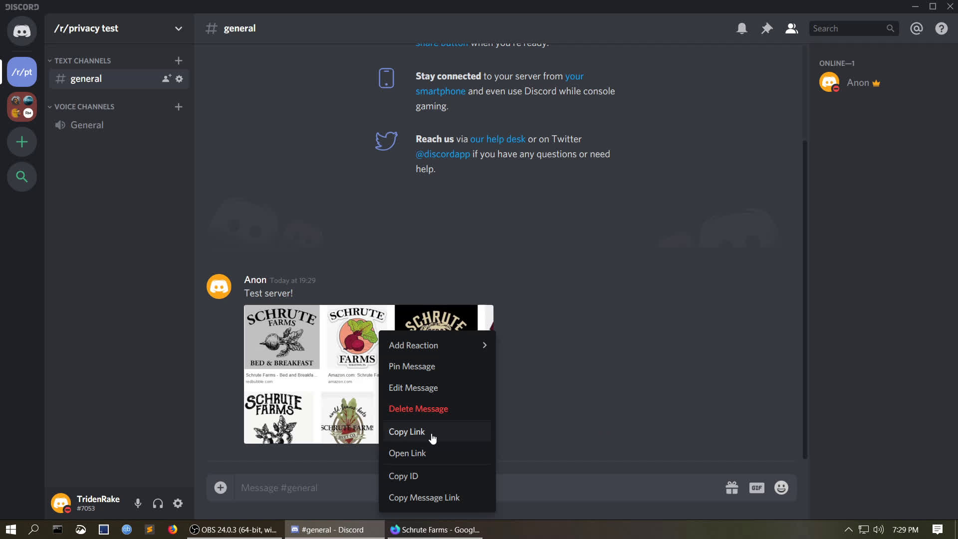Open User Settings gear icon
This screenshot has height=539, width=958.
point(178,504)
